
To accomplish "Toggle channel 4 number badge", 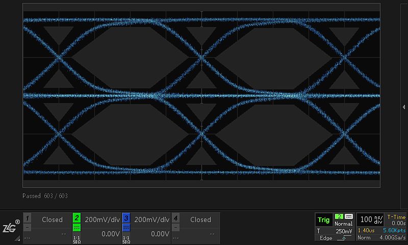I will (x=175, y=218).
